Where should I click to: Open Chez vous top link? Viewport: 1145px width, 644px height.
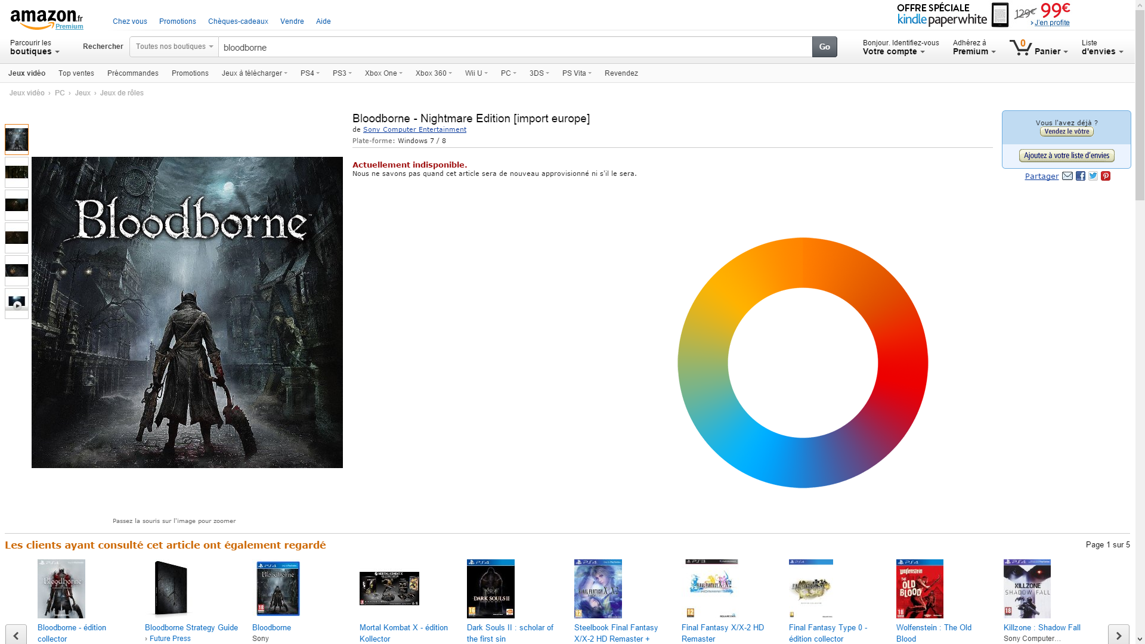pos(130,21)
